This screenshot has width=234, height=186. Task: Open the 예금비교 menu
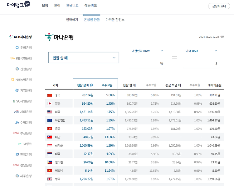coord(90,6)
